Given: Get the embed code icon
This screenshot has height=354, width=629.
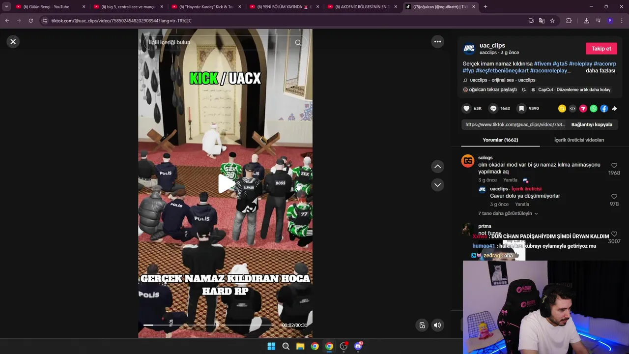Looking at the screenshot, I should pos(572,109).
